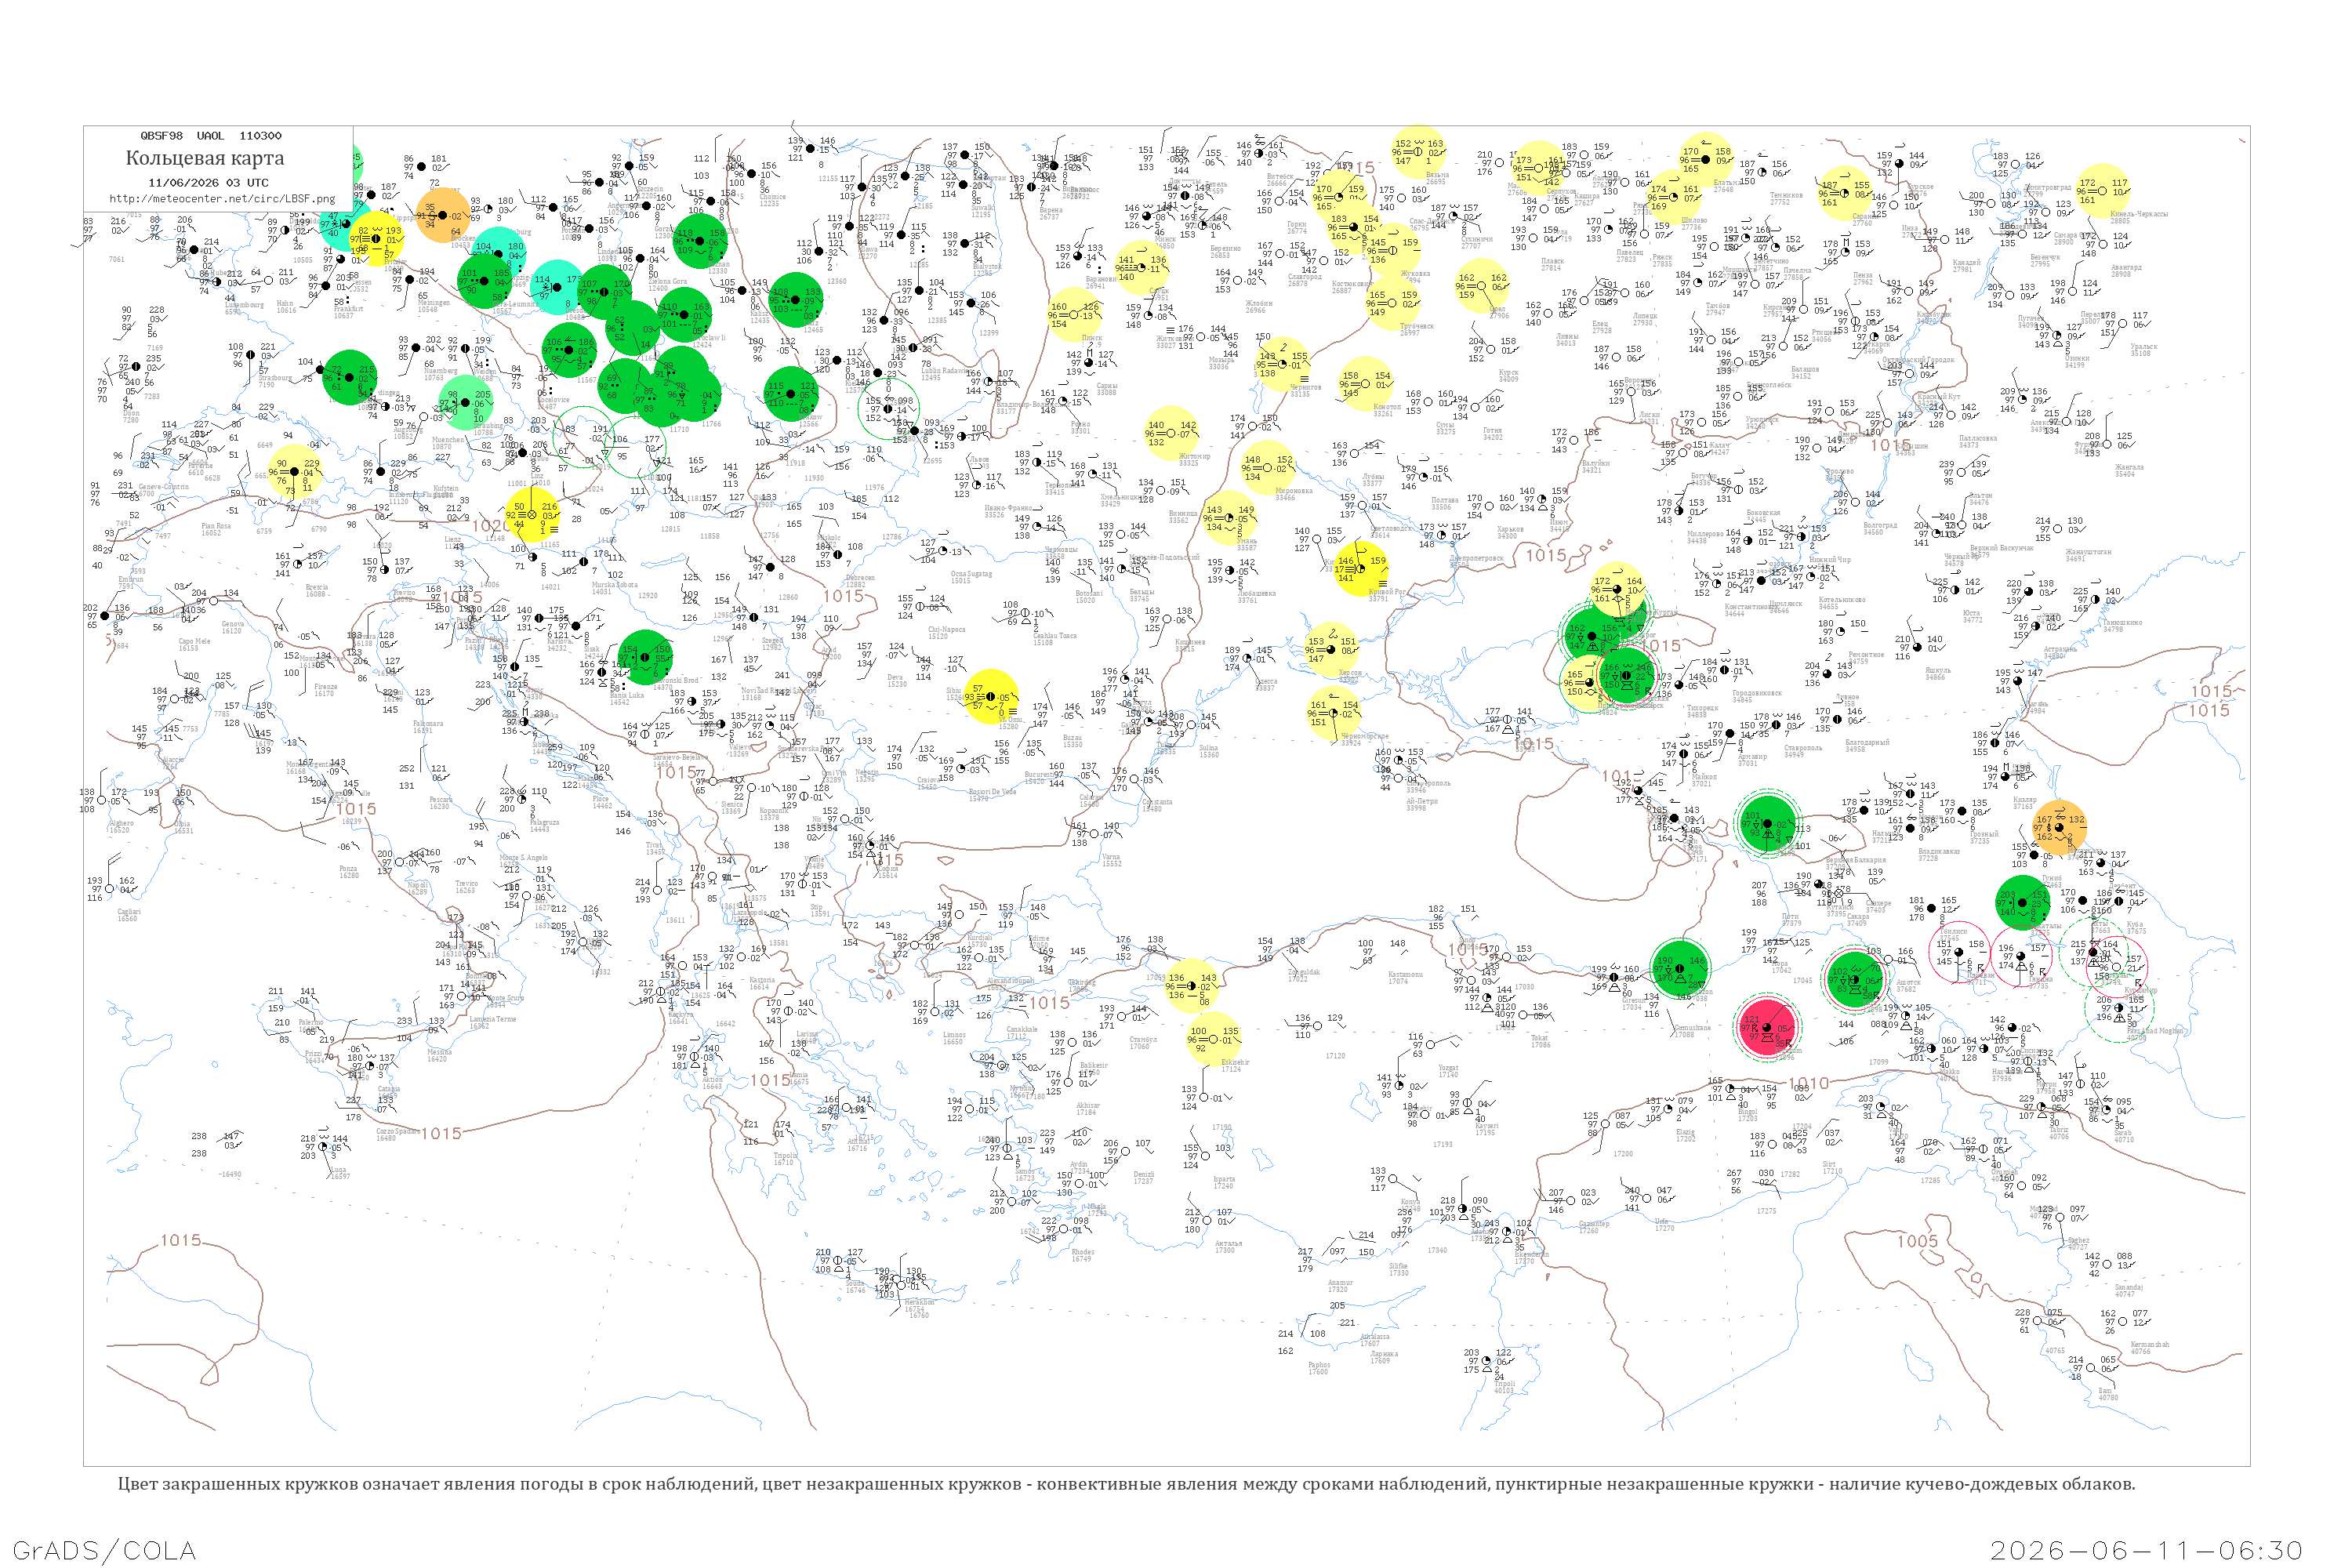Click the pale yellow circle at Мироновка
Screen dimensions: 2352x1568
click(1267, 468)
